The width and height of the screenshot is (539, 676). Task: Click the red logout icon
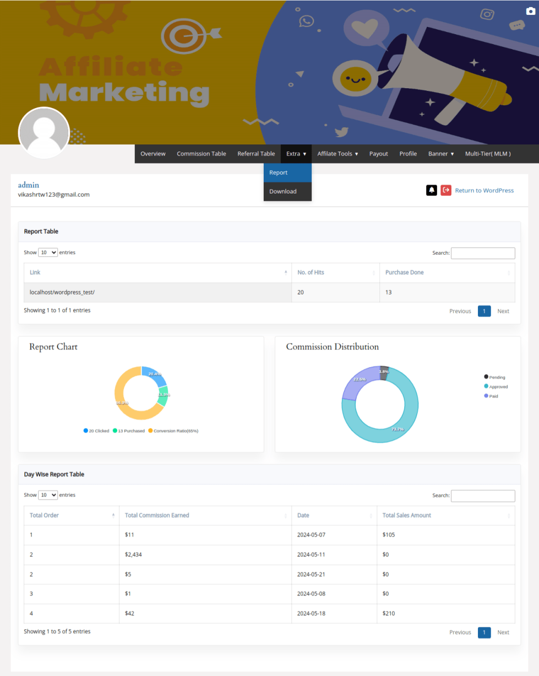pos(446,190)
